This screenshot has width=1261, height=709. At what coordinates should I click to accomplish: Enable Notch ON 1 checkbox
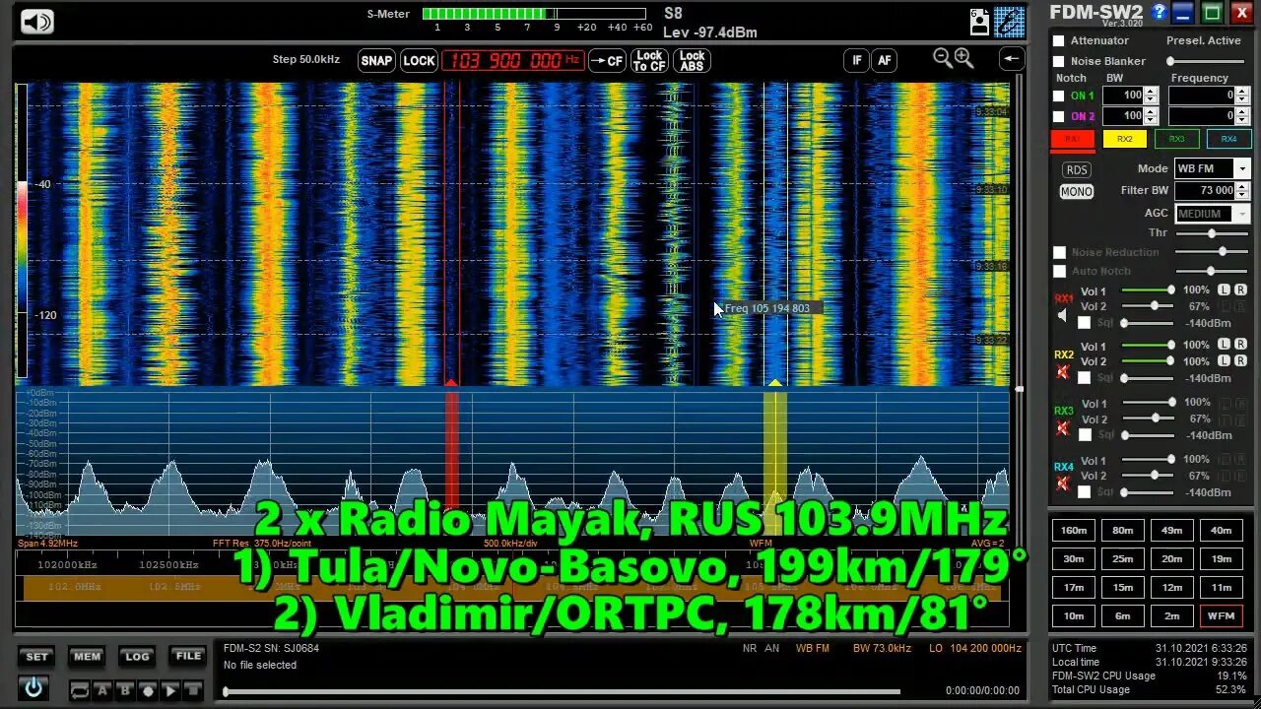tap(1059, 96)
